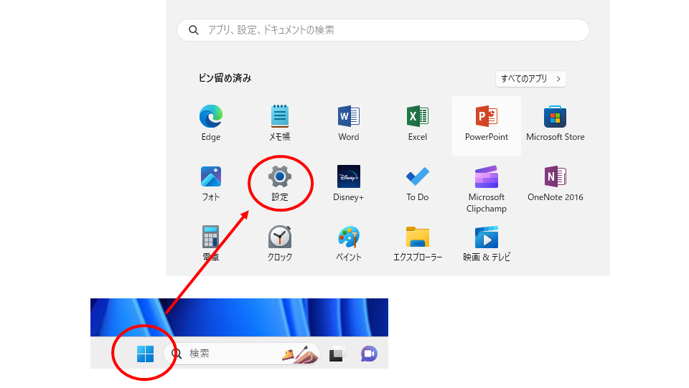Image resolution: width=689 pixels, height=388 pixels.
Task: Open Microsoft Store app
Action: (x=556, y=123)
